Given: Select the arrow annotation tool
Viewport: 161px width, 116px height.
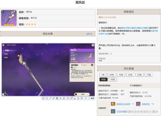Looking at the screenshot, I should click(50, 98).
